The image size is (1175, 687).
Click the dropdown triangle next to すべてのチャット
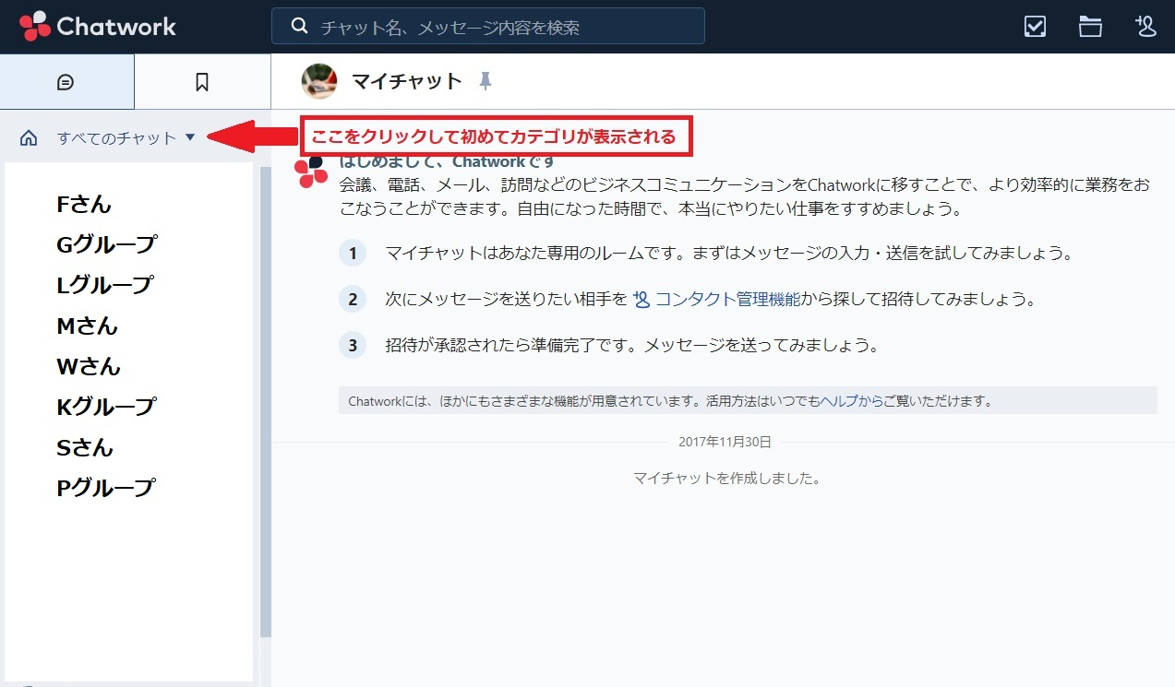pos(190,137)
